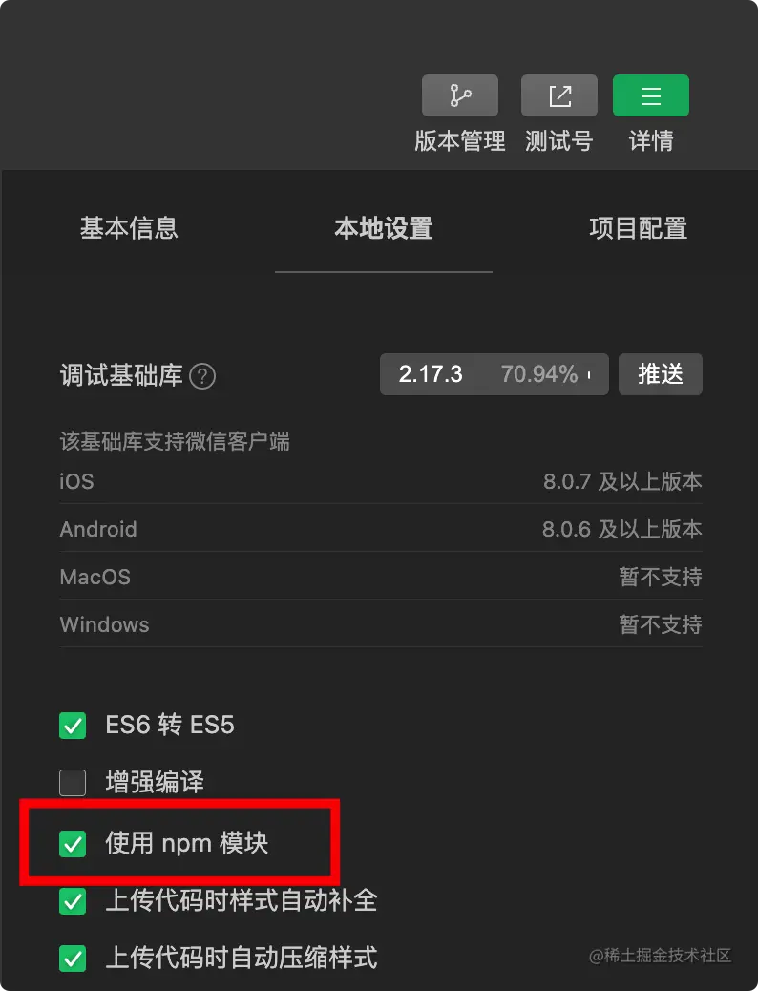
Task: Click the 详情 label under menu icon
Action: pos(650,140)
